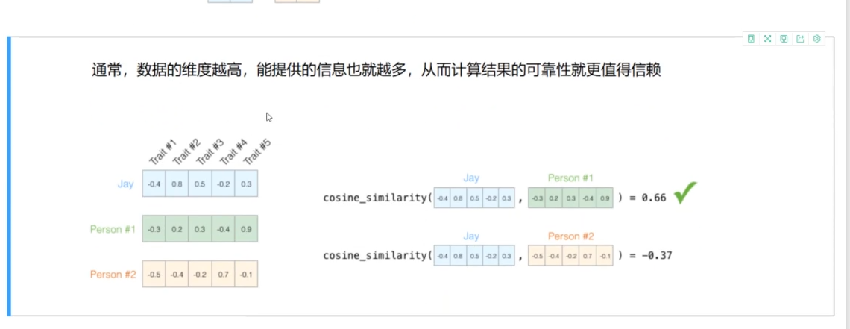Click the Chinese heading sentence about data dimensions
This screenshot has width=850, height=329.
tap(377, 72)
